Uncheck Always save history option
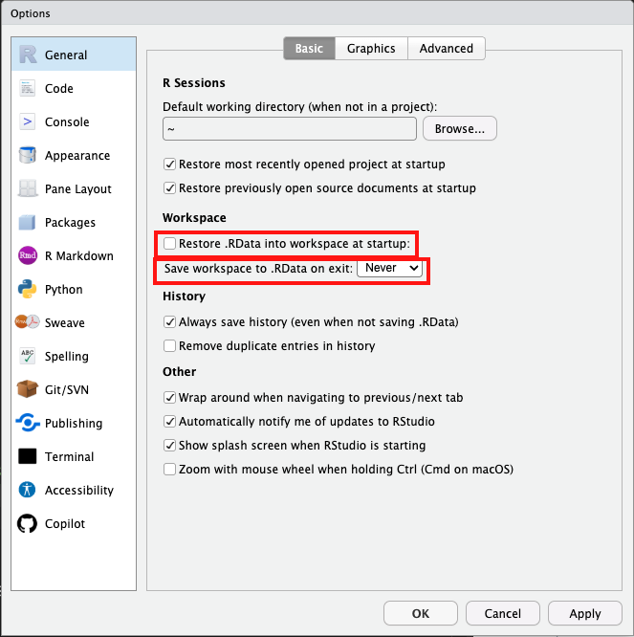This screenshot has width=634, height=637. coord(170,323)
